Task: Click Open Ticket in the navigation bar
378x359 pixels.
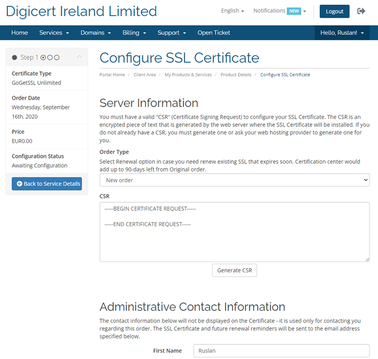Action: [214, 32]
